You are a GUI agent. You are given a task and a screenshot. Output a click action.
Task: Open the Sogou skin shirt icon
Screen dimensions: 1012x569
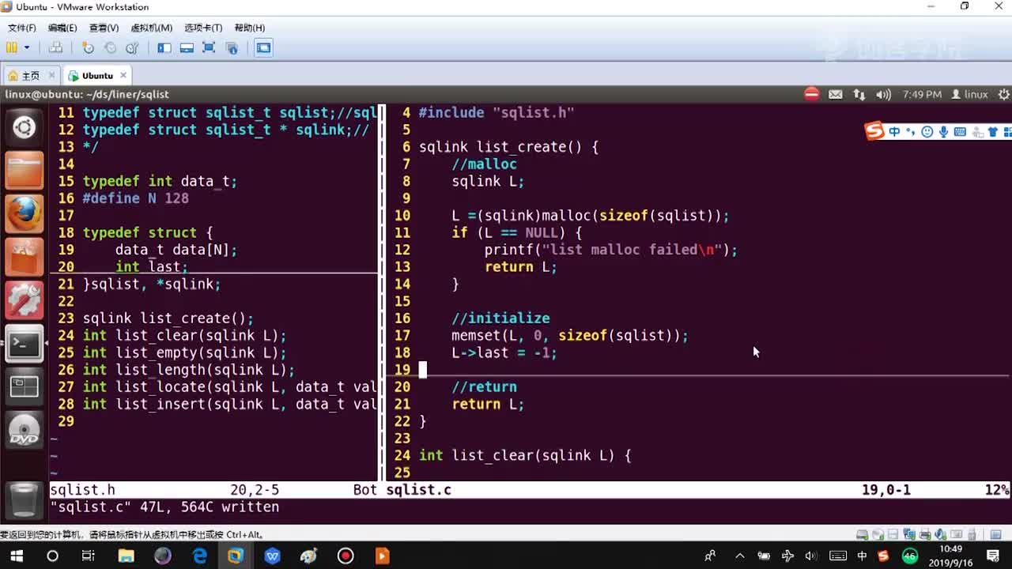coord(992,132)
